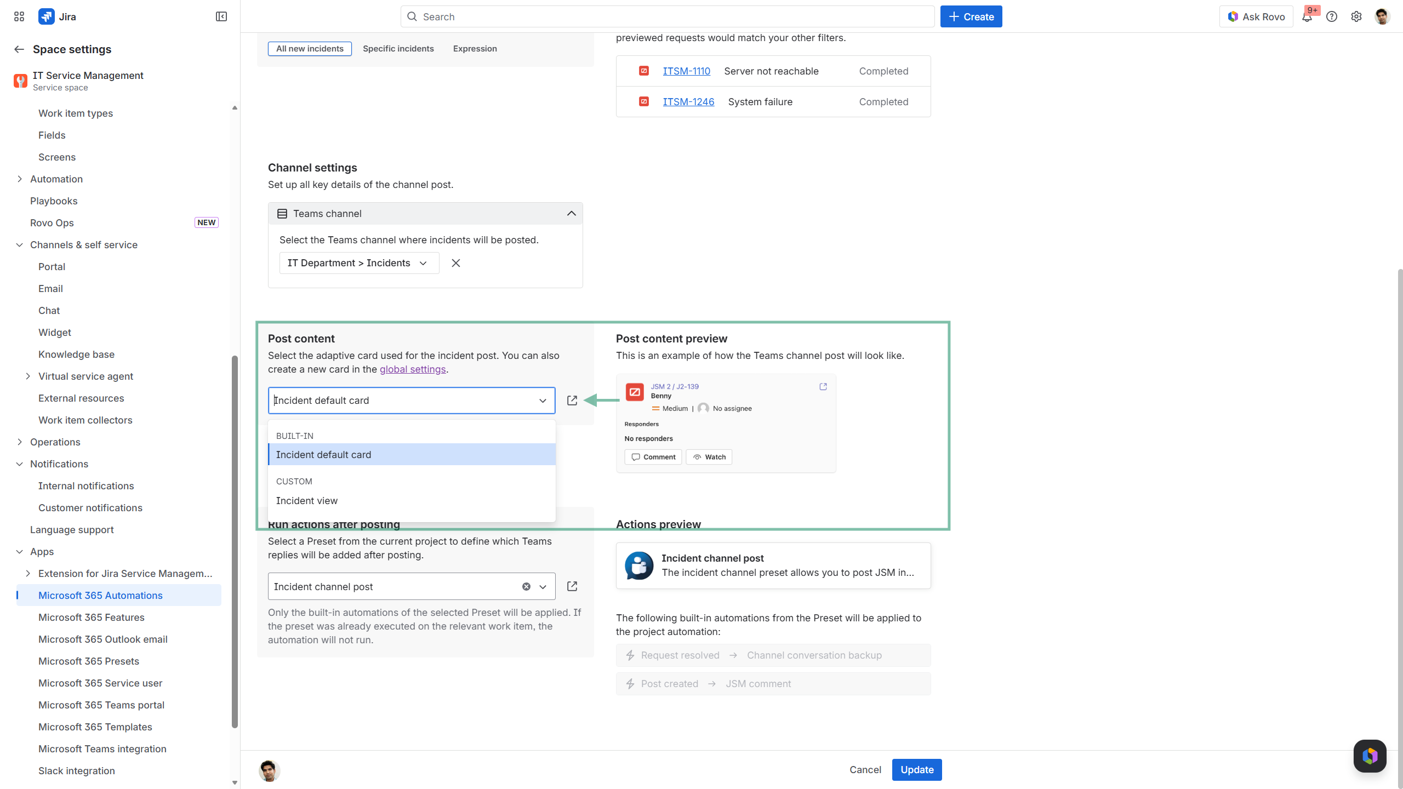This screenshot has width=1403, height=789.
Task: Switch to the Specific incidents option
Action: [x=398, y=49]
